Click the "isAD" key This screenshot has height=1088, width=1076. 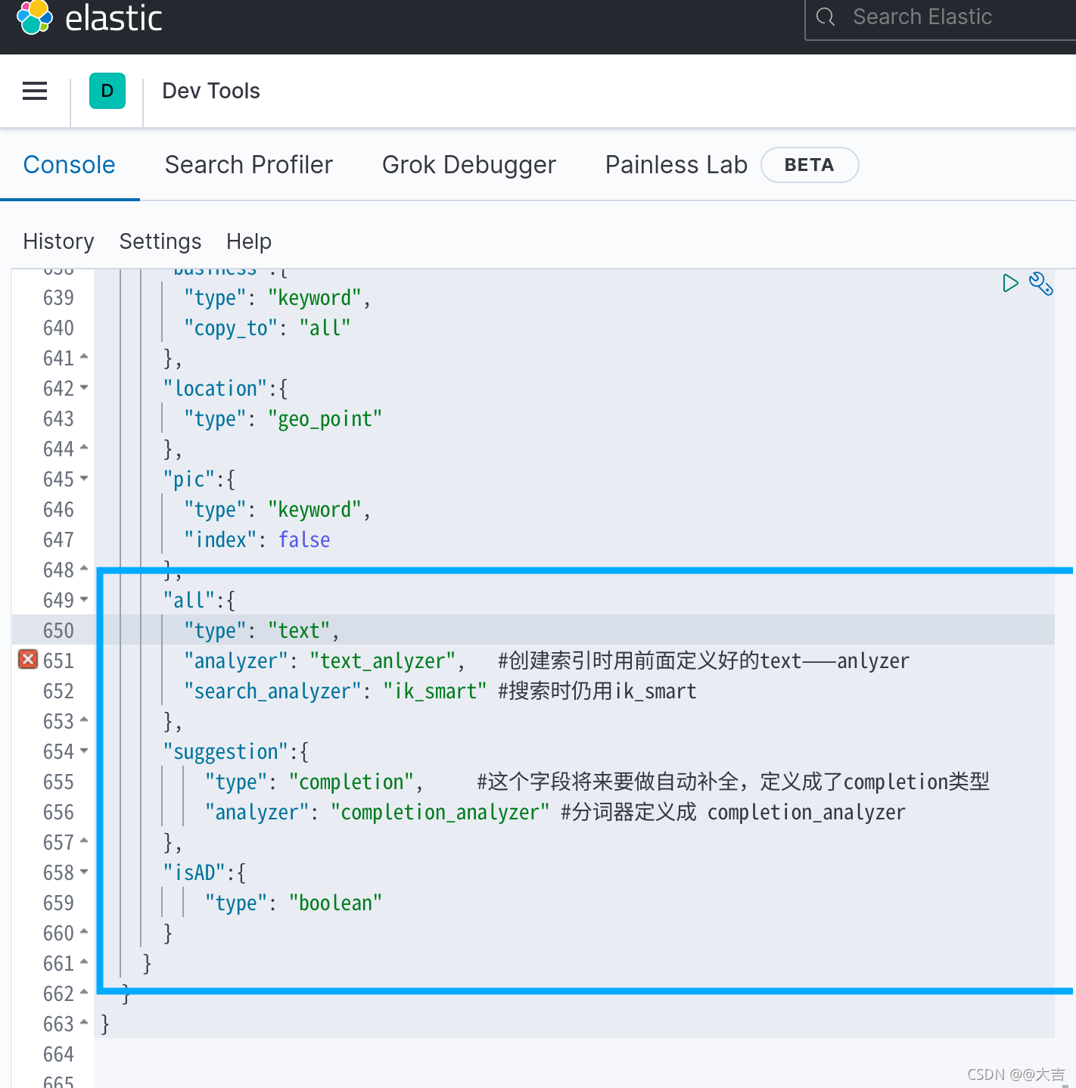(194, 872)
